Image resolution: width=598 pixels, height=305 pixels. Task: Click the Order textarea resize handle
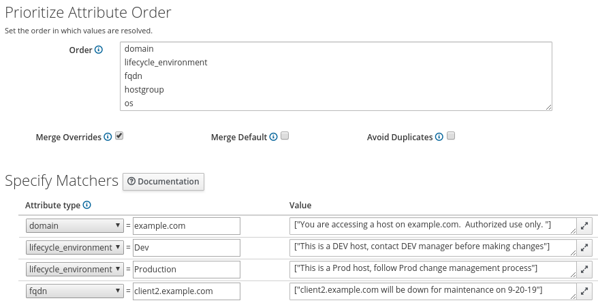coord(548,107)
